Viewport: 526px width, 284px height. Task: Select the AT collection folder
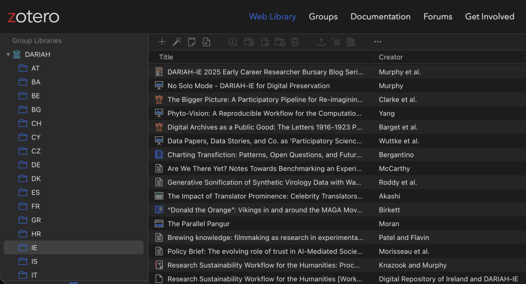(73, 68)
